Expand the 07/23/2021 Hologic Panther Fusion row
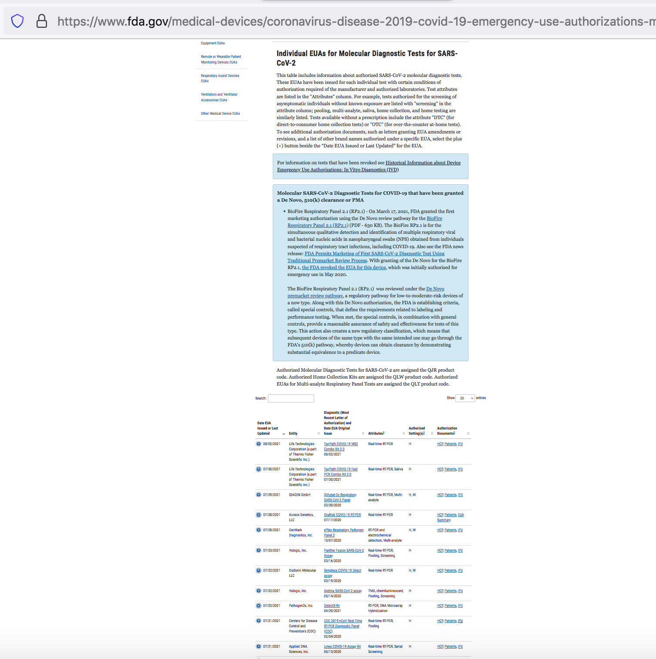 tap(258, 550)
